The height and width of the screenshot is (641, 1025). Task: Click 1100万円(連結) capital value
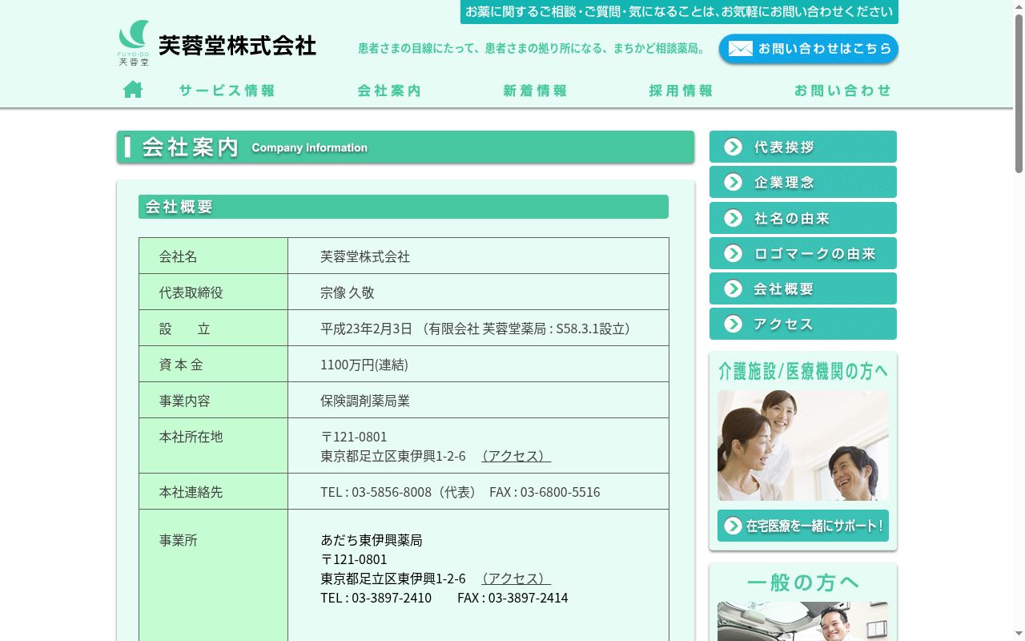tap(364, 365)
